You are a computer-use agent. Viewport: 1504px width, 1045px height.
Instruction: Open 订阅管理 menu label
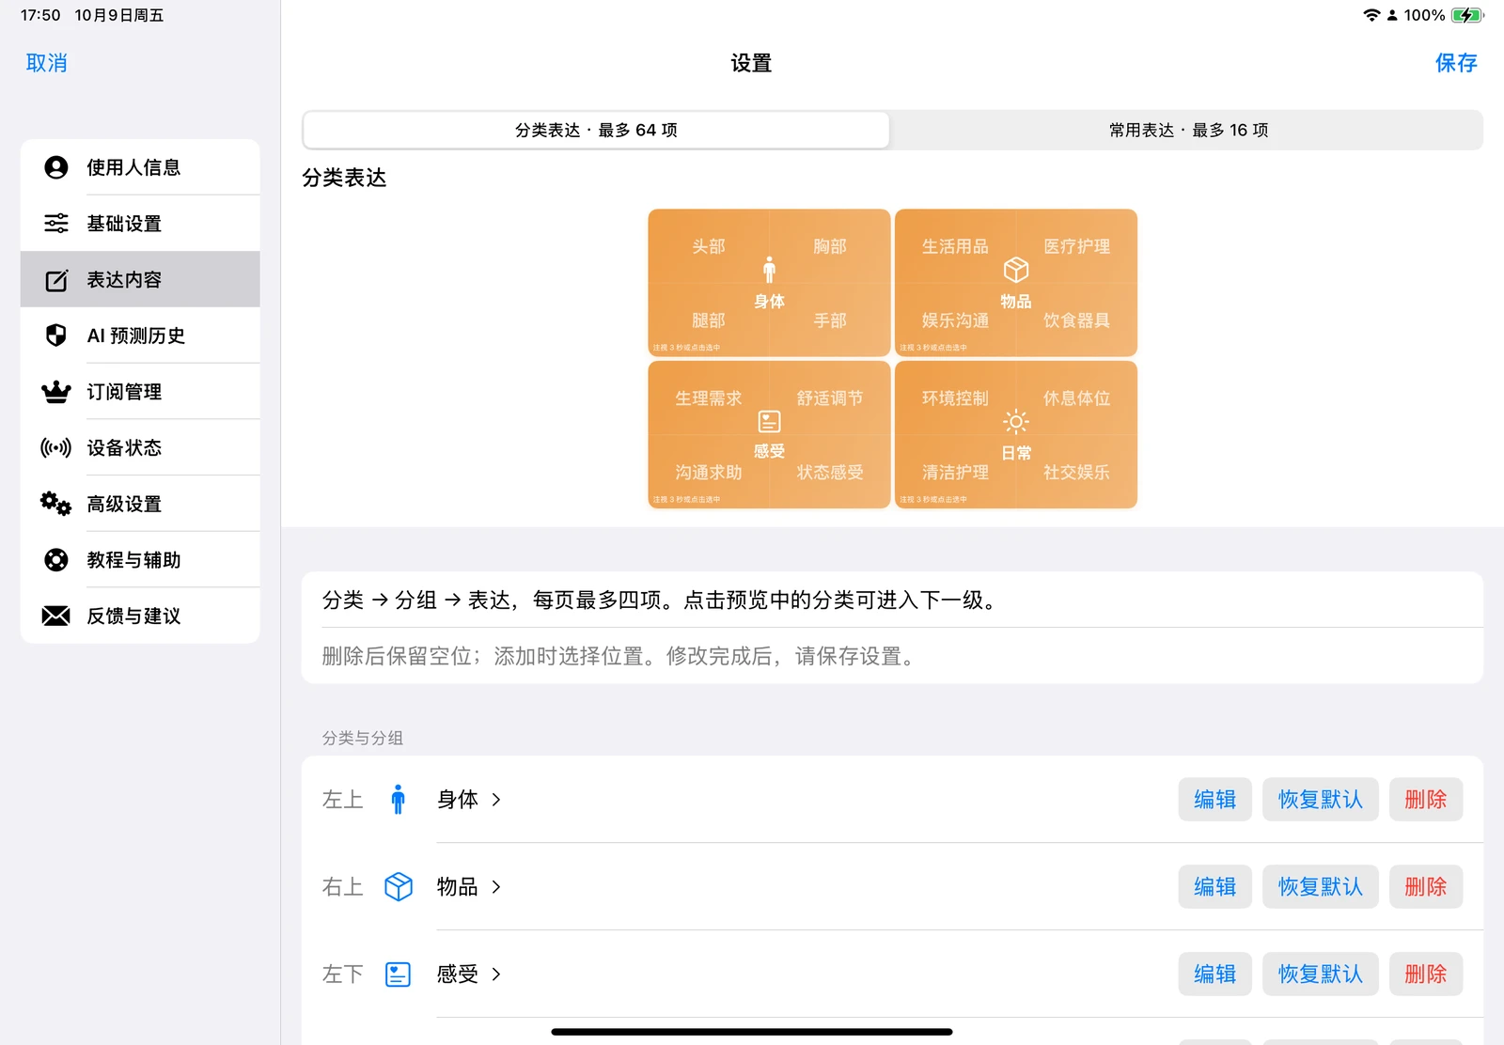[x=124, y=392]
